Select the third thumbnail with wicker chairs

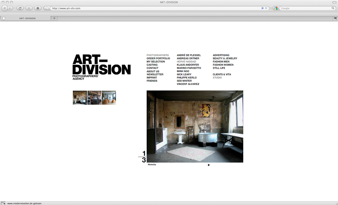tap(109, 98)
